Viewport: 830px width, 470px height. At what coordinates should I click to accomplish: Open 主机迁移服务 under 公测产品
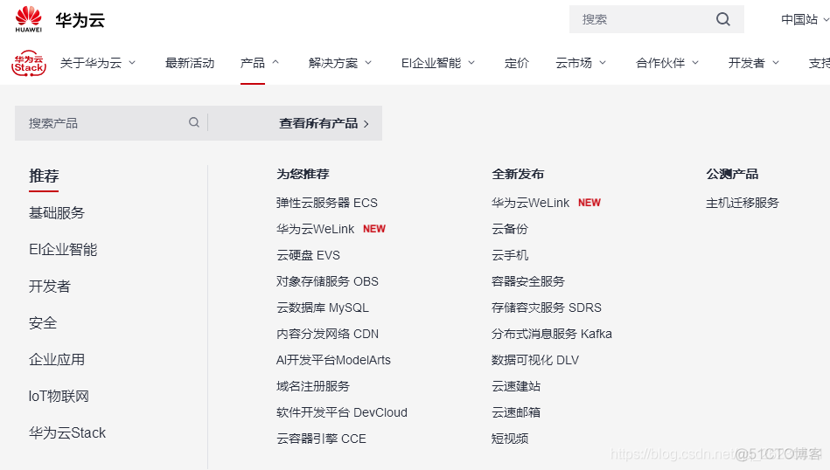pos(743,203)
